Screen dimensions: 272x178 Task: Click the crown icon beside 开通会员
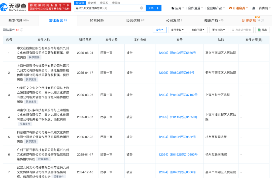pos(230,8)
